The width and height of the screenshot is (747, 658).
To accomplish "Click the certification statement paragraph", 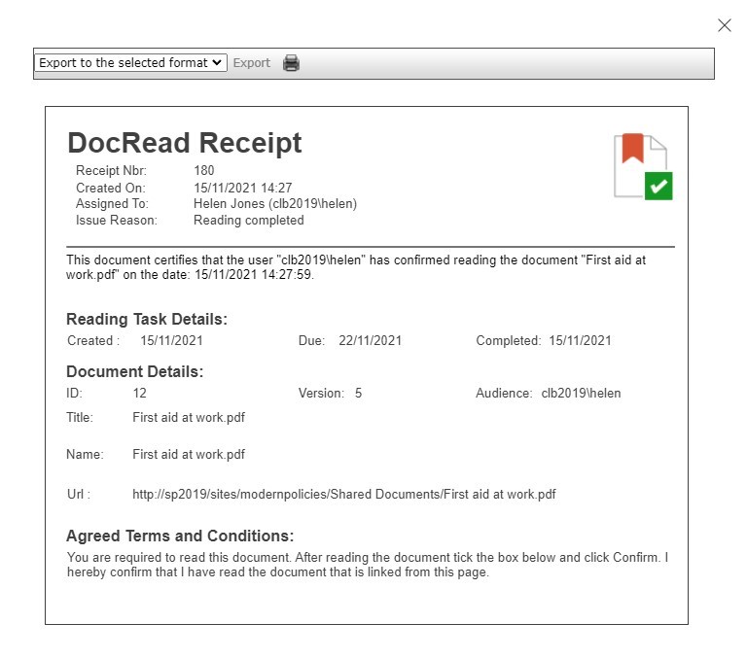I will click(x=355, y=267).
